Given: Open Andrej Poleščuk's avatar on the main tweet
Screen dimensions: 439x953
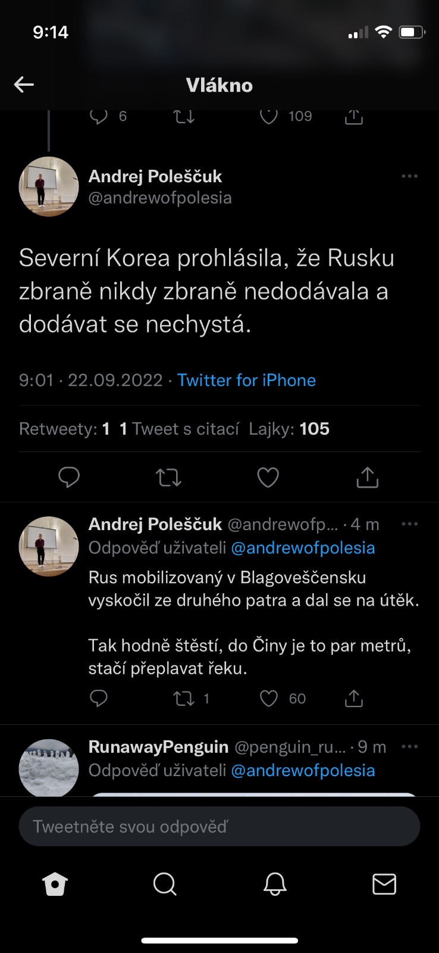Looking at the screenshot, I should click(49, 186).
